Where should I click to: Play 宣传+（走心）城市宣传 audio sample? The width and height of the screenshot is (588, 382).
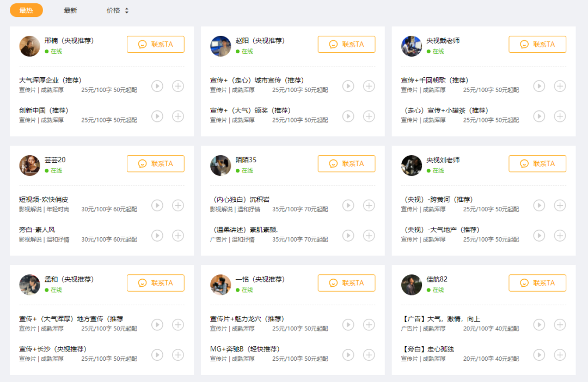point(348,86)
